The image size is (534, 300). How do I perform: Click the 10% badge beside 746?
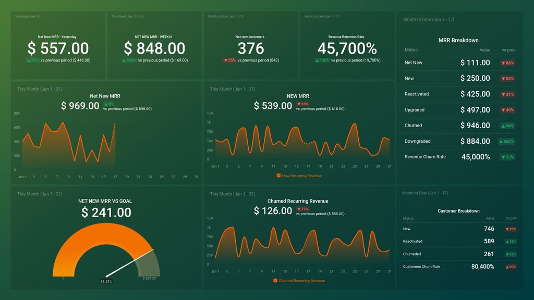511,229
